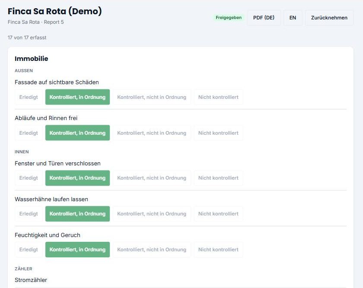Screen dimensions: 363x288
Task: Click the 'Feuchtigkeit und Geruch' item label
Action: tap(47, 235)
